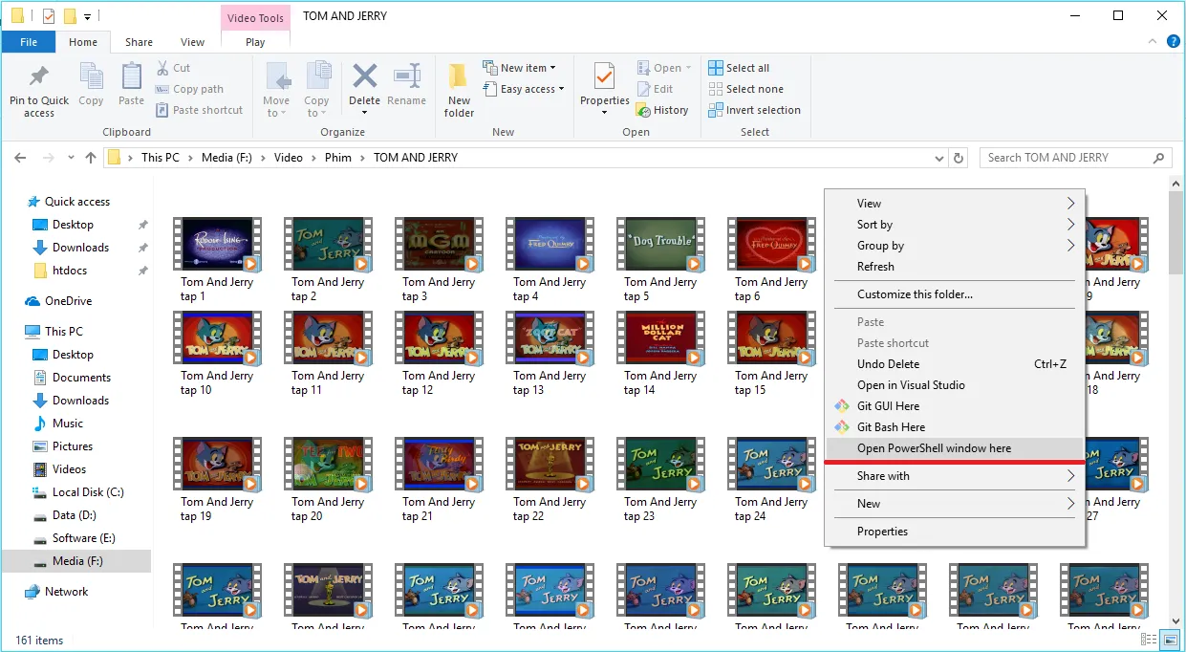Switch to large icons view button
The width and height of the screenshot is (1186, 652).
[1172, 641]
